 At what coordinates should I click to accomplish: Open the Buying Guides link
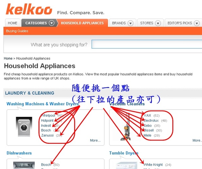tap(17, 31)
